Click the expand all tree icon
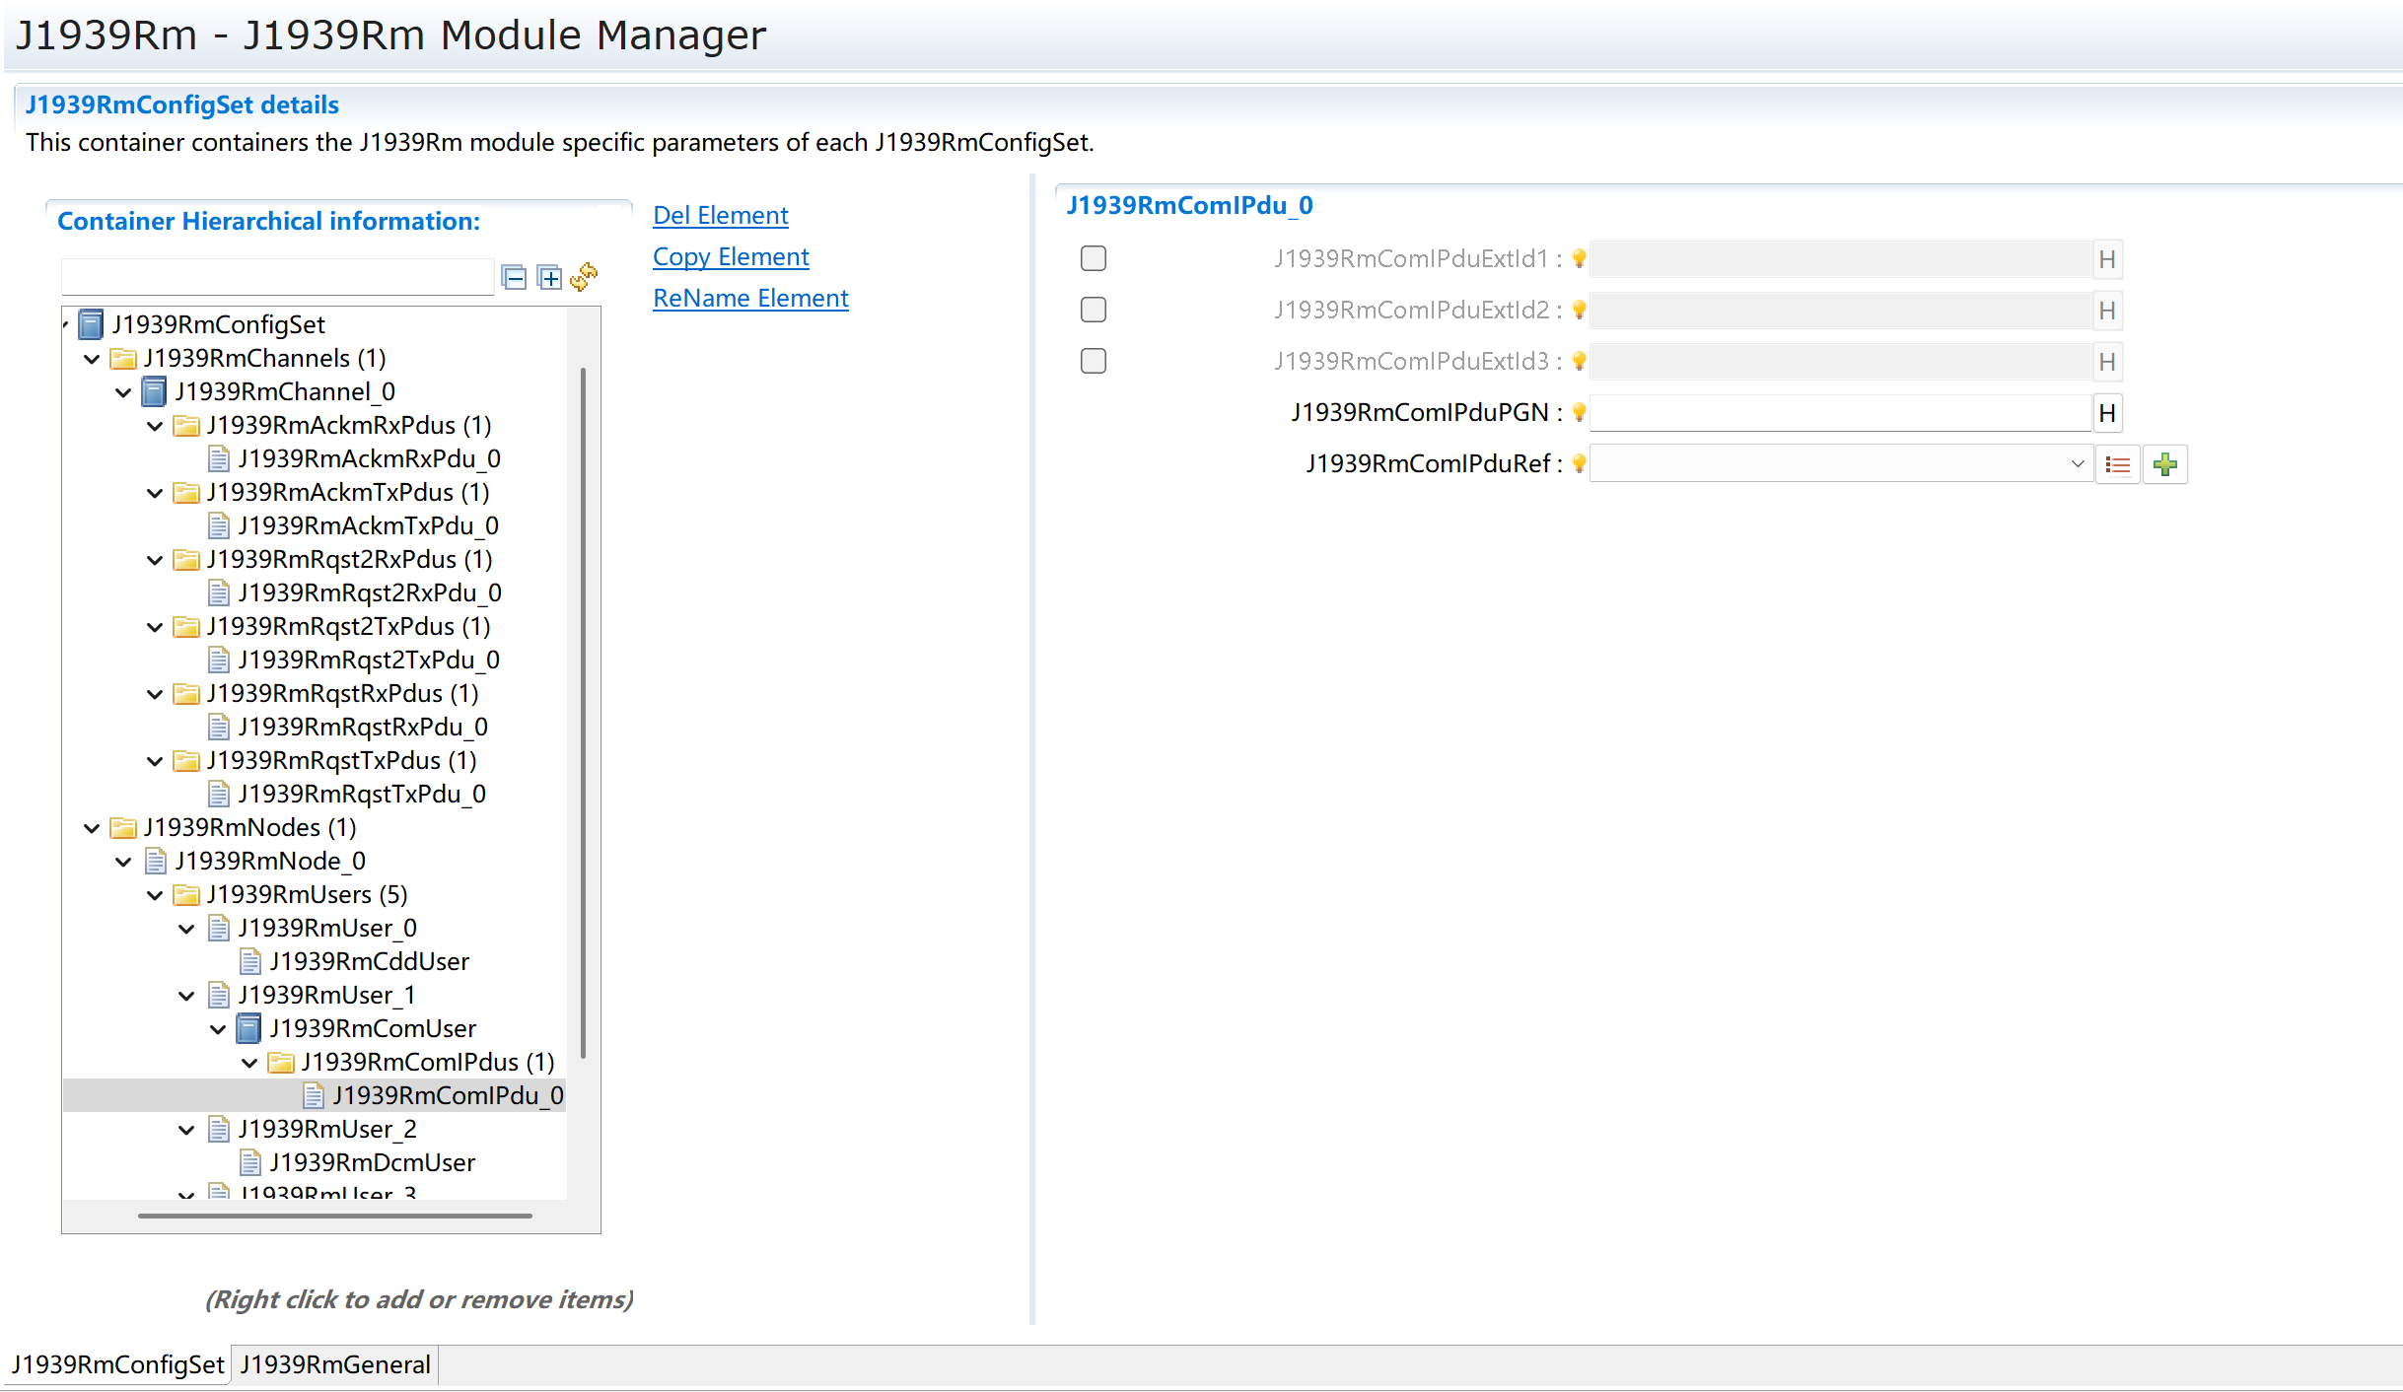 [549, 277]
